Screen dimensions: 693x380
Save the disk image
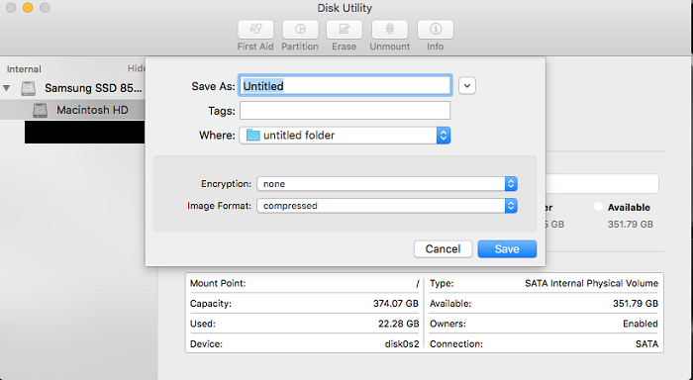click(x=507, y=249)
